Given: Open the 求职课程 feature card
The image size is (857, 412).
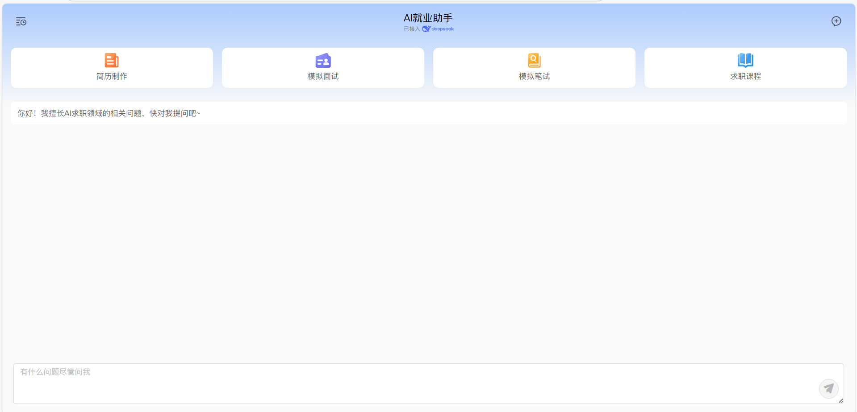Looking at the screenshot, I should coord(745,67).
